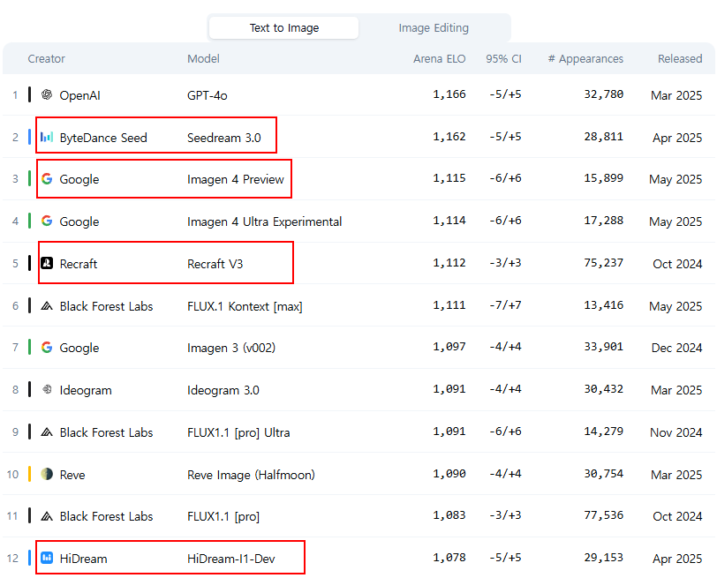
Task: Click the 95% CI column header
Action: (503, 59)
